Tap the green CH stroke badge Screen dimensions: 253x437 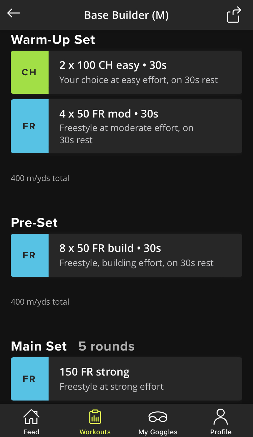[x=30, y=72]
